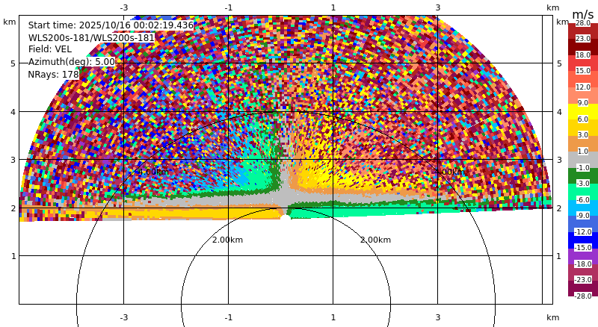Click the '4' tick label on left axis
The image size is (598, 327).
13,112
